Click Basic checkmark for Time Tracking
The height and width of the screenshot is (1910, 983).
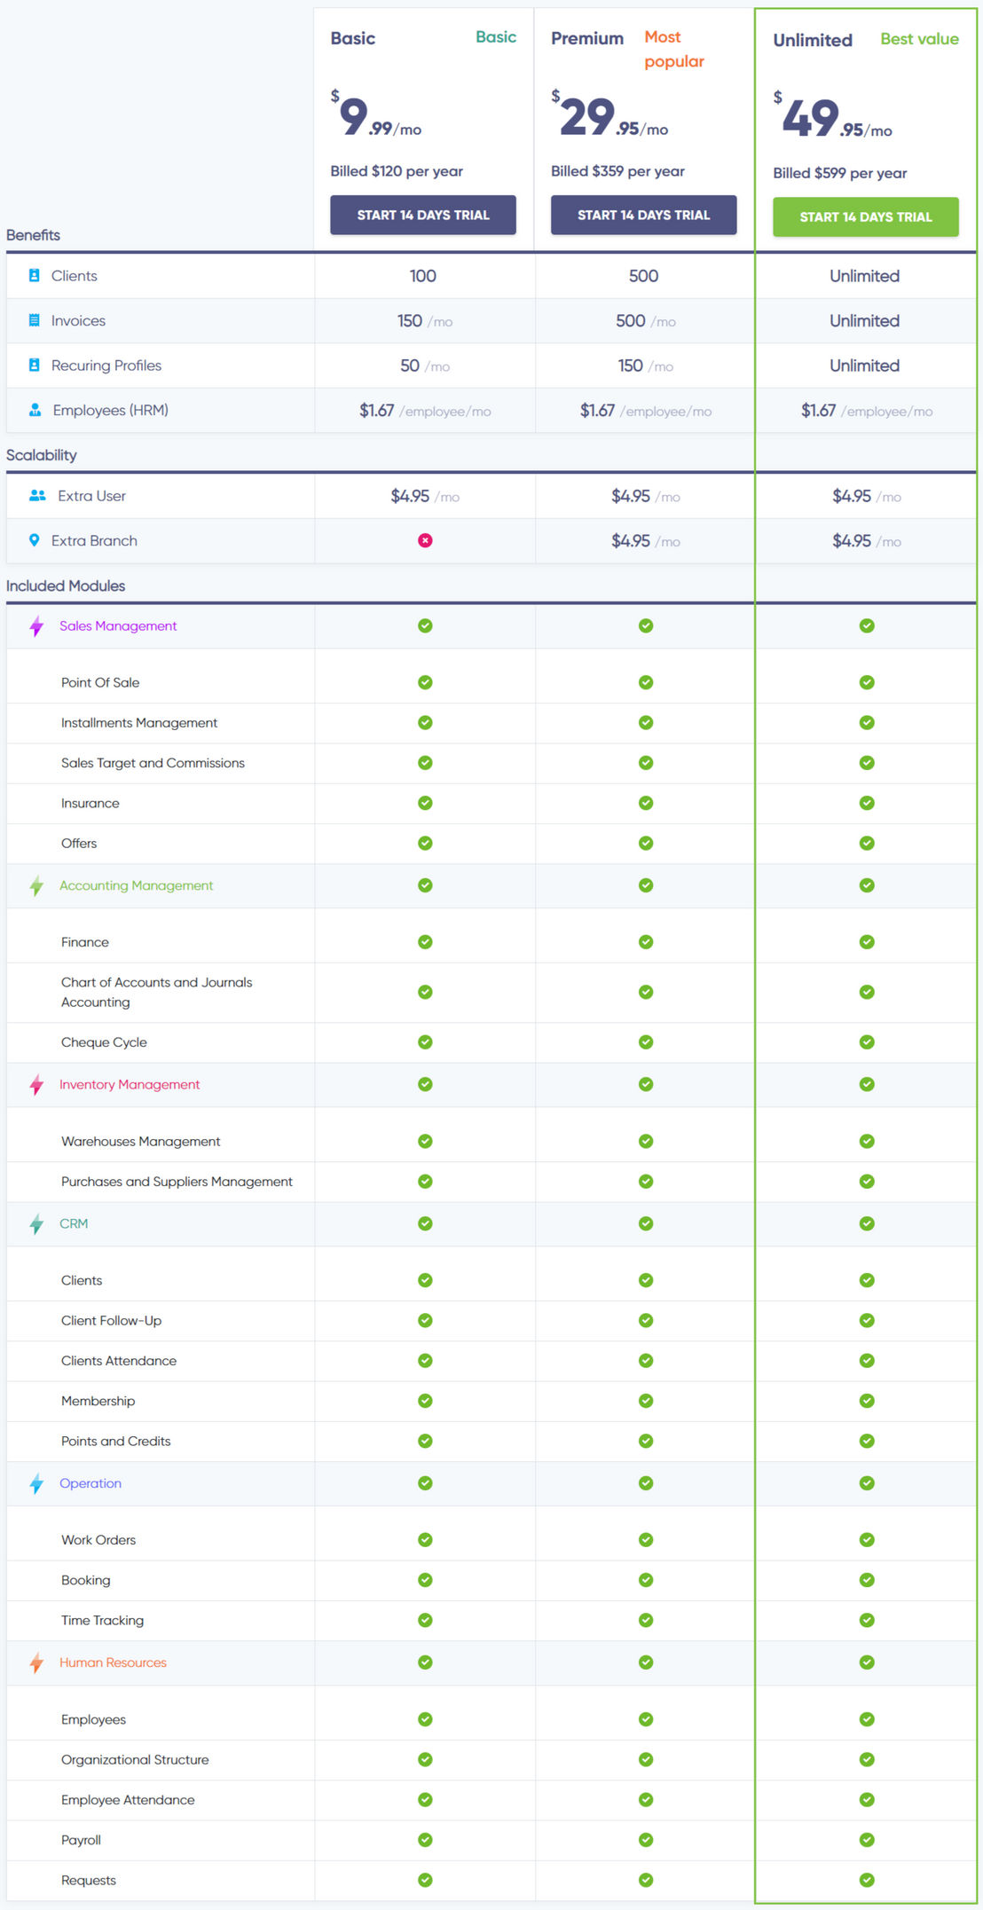pos(425,1620)
